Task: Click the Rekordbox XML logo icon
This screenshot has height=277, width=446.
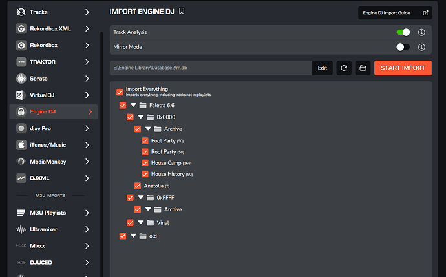Action: pyautogui.click(x=21, y=28)
